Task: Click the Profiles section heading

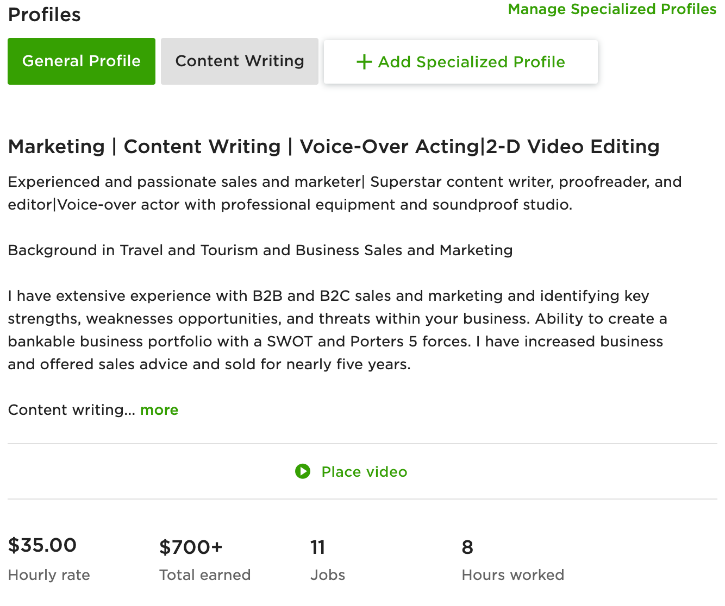Action: [x=45, y=15]
